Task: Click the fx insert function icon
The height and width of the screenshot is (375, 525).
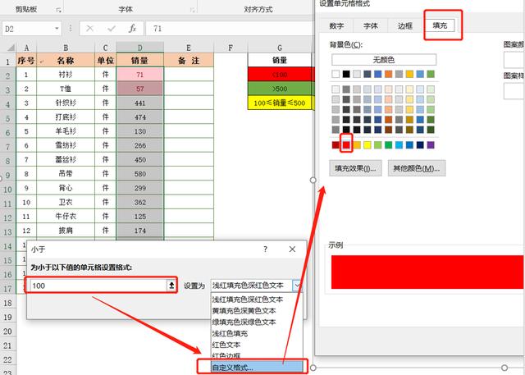Action: [x=131, y=28]
